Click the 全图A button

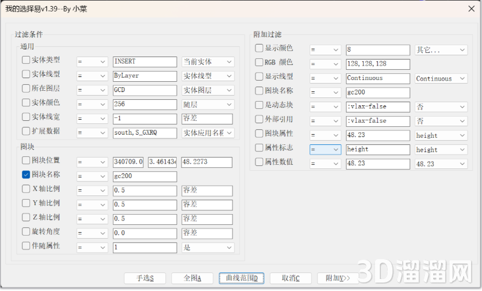click(x=192, y=278)
